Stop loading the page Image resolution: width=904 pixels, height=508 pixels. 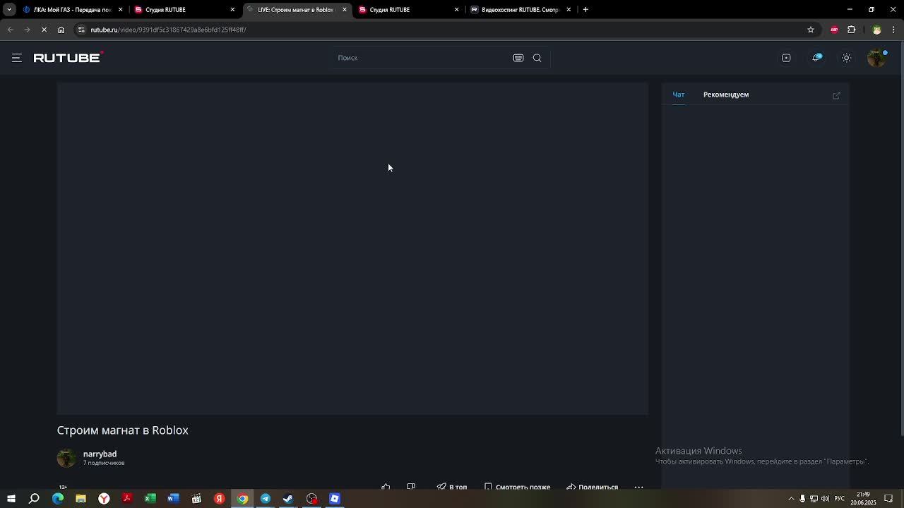tap(44, 30)
